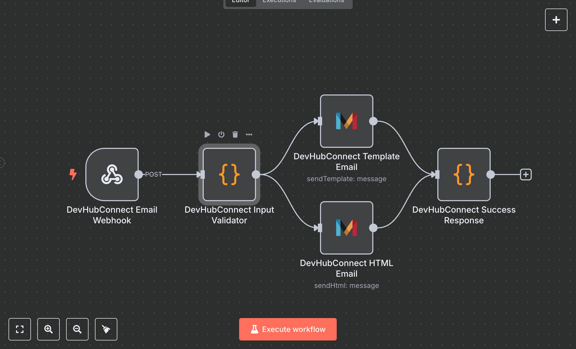This screenshot has height=349, width=576.
Task: Switch to the Executions tab
Action: coord(279,2)
